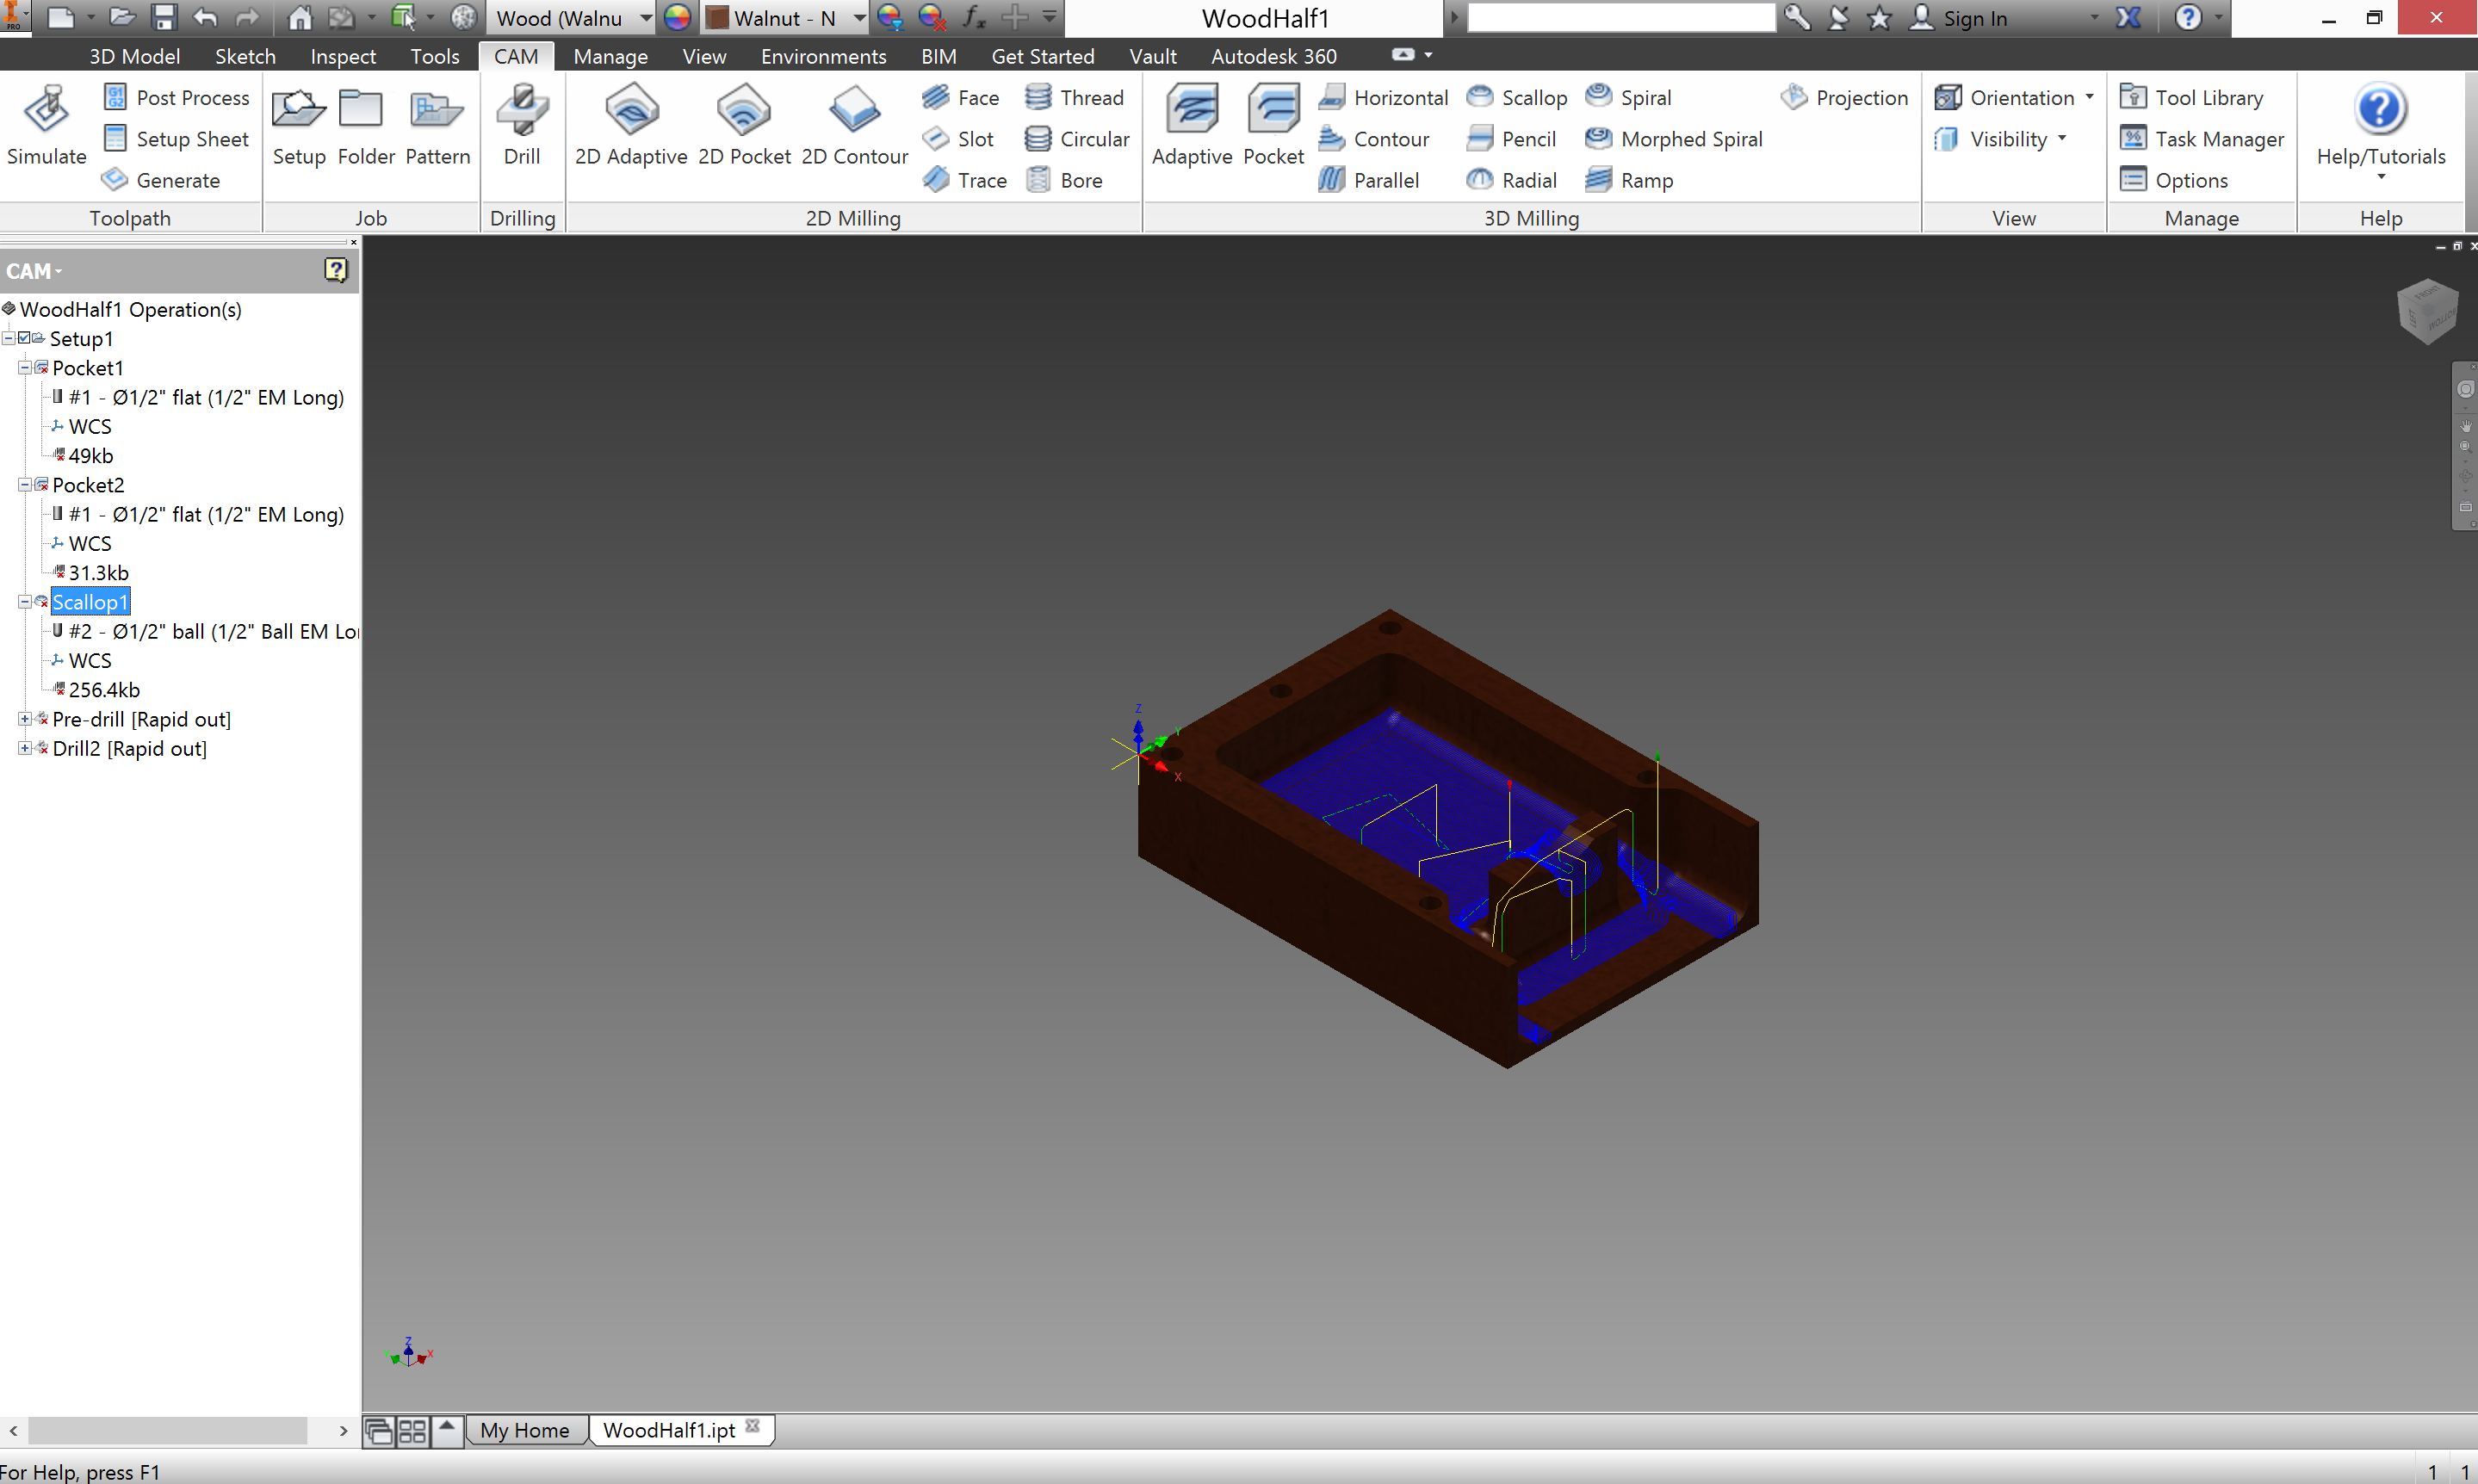Expand the Pocket1 operation tree item
This screenshot has width=2478, height=1484.
(20, 368)
